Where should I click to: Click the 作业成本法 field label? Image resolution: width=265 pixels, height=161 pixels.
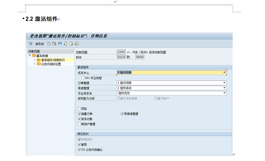tap(85, 93)
